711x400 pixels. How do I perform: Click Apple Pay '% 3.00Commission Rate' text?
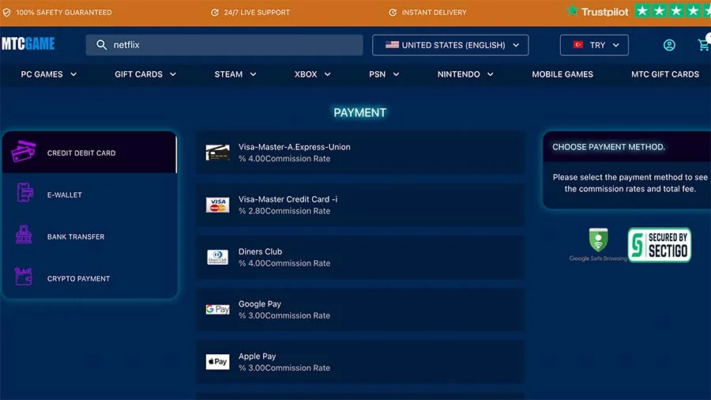(284, 368)
